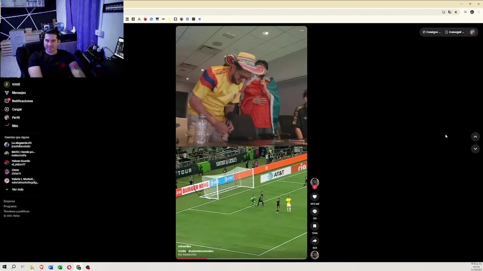This screenshot has width=483, height=271.
Task: Open the blue G bookmark in bookmarks bar
Action: click(x=151, y=19)
